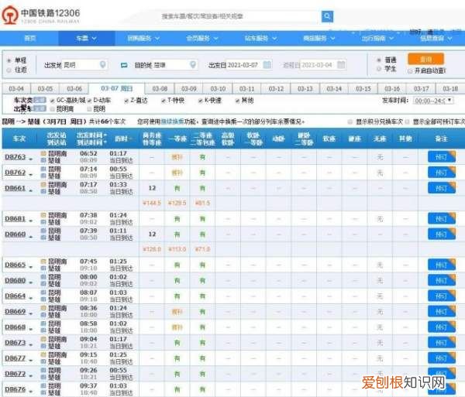
Task: Click the blue search magnifier icon
Action: (x=327, y=16)
